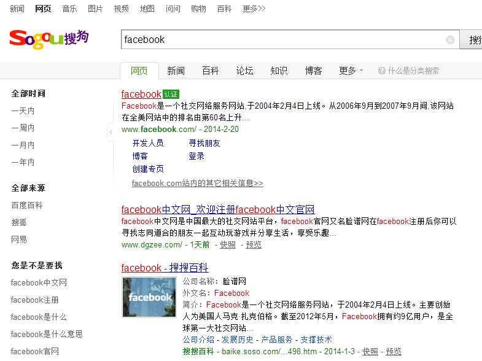Open 音乐 in the top navigation
This screenshot has width=482, height=361.
pos(69,9)
